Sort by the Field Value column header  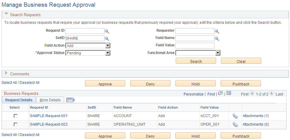[210, 107]
